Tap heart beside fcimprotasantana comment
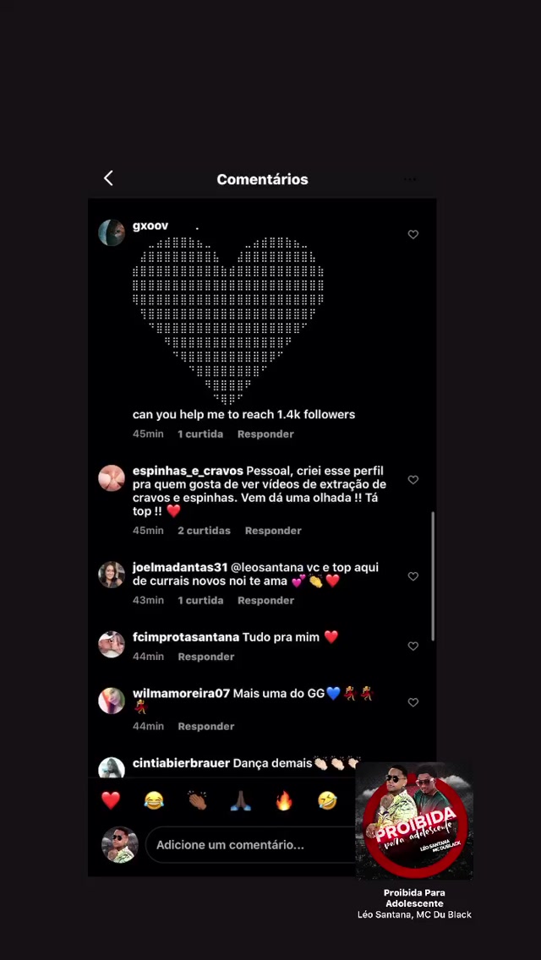This screenshot has width=541, height=960. coord(413,646)
